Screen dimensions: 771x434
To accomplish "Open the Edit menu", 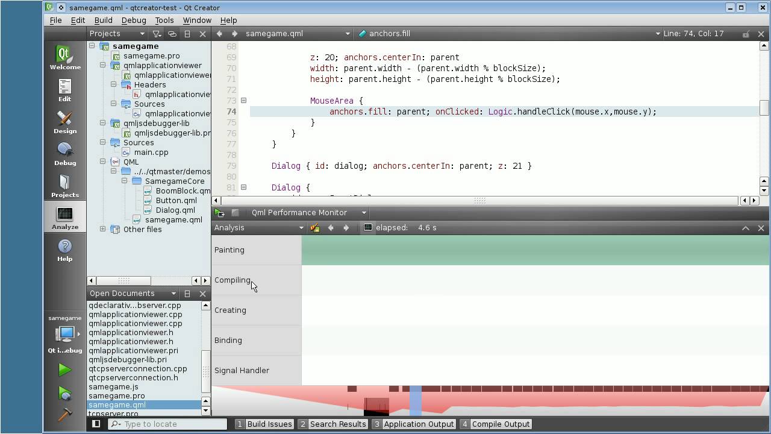I will tap(78, 20).
